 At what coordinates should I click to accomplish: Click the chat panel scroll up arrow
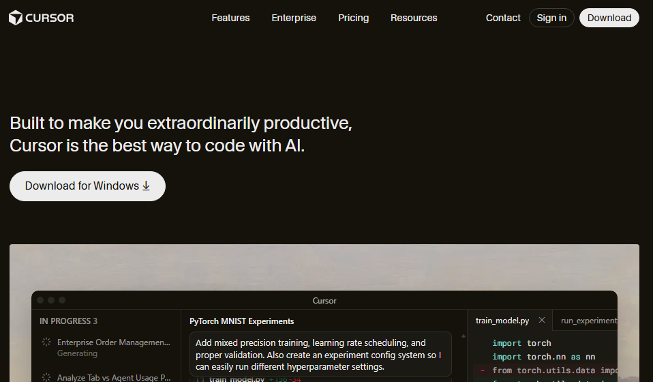tap(463, 336)
